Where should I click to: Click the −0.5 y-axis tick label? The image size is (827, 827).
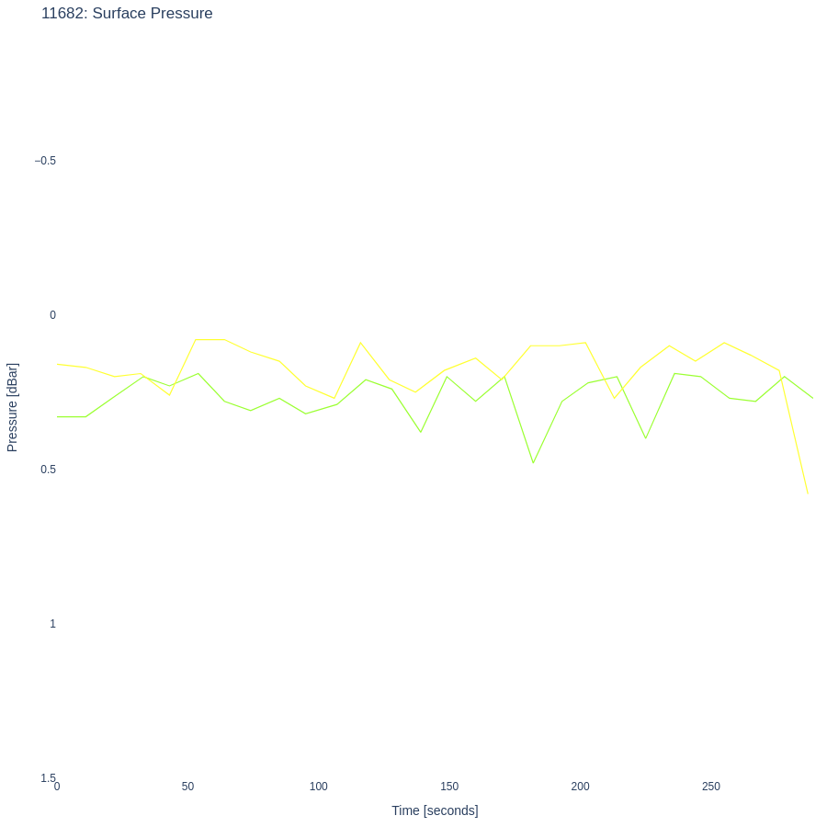pyautogui.click(x=45, y=161)
